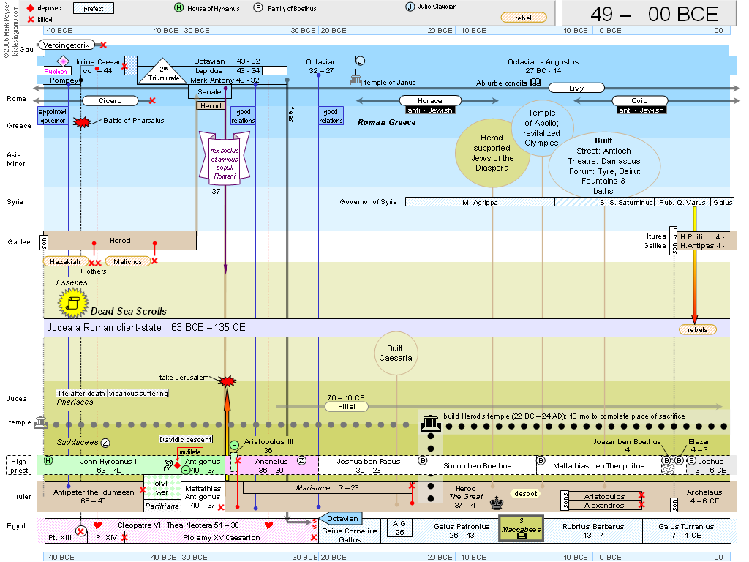The width and height of the screenshot is (749, 562).
Task: Click the book icon in 3 Maccabees box
Action: (x=522, y=536)
